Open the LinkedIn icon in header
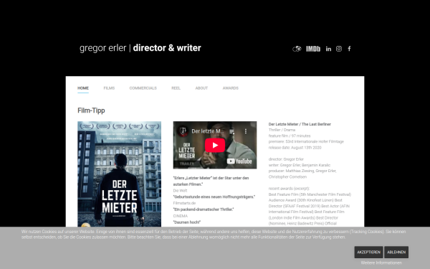Image resolution: width=430 pixels, height=269 pixels. pyautogui.click(x=328, y=49)
